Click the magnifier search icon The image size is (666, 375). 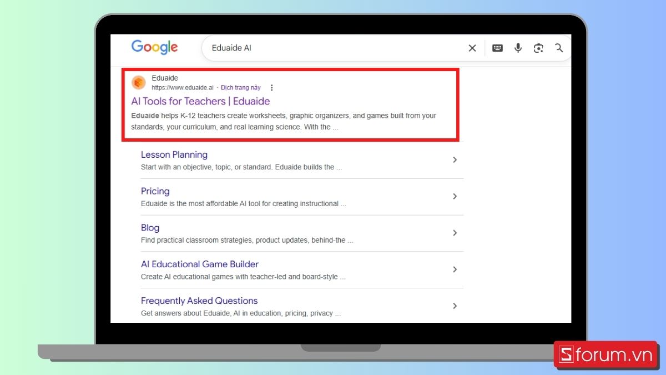pos(559,48)
